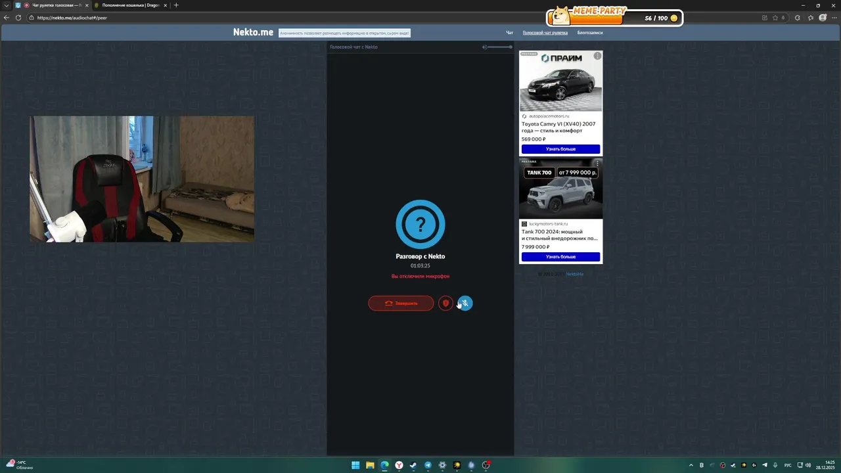The height and width of the screenshot is (473, 841).
Task: Open Yandex Browser from the taskbar
Action: point(399,465)
